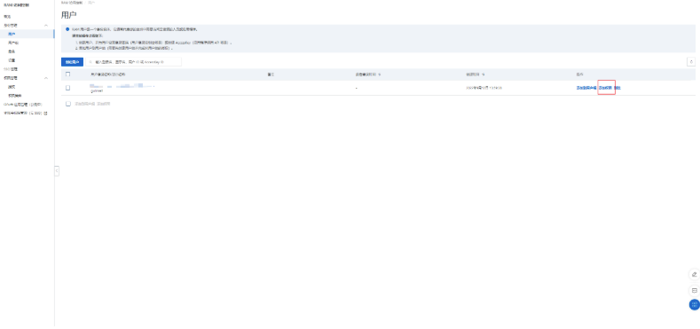Click the blue 创建用户 button
Image resolution: width=700 pixels, height=329 pixels.
(x=72, y=62)
